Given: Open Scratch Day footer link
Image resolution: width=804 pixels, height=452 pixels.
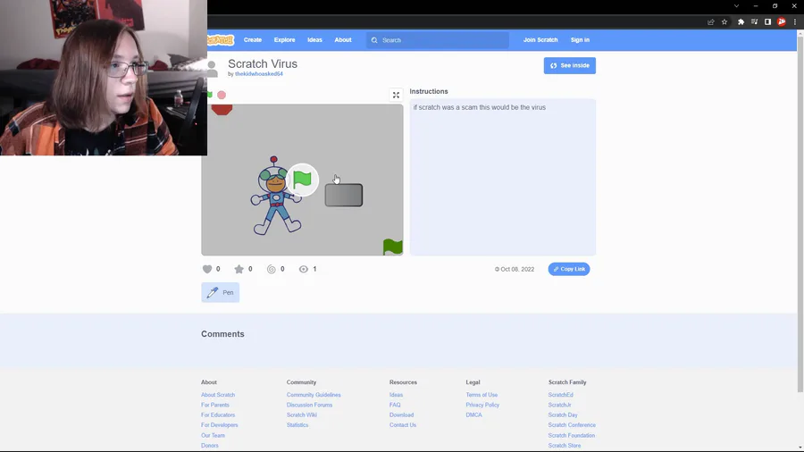Looking at the screenshot, I should coord(563,415).
